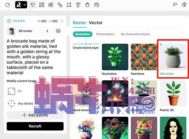This screenshot has width=189, height=139.
Task: Edit the brocade bag prompt text
Action: click(34, 57)
